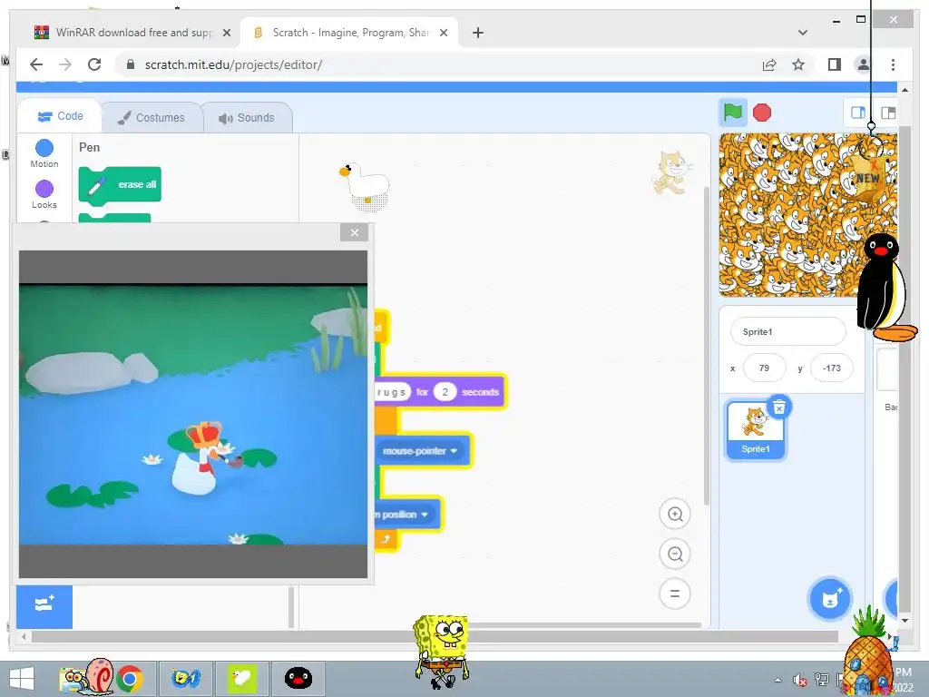
Task: Edit the sprite y position value -173
Action: (831, 368)
